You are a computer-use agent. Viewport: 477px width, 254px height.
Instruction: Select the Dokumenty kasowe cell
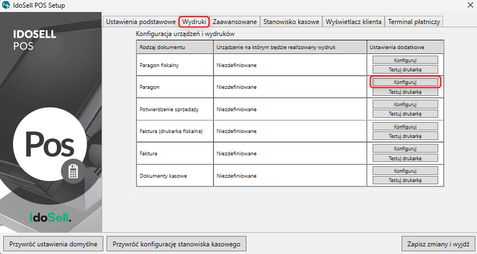pyautogui.click(x=175, y=176)
